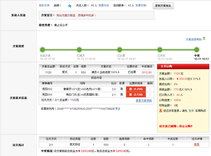This screenshot has width=211, height=156.
Task: Click the 登录 link in purchase panel
Action: (x=191, y=110)
